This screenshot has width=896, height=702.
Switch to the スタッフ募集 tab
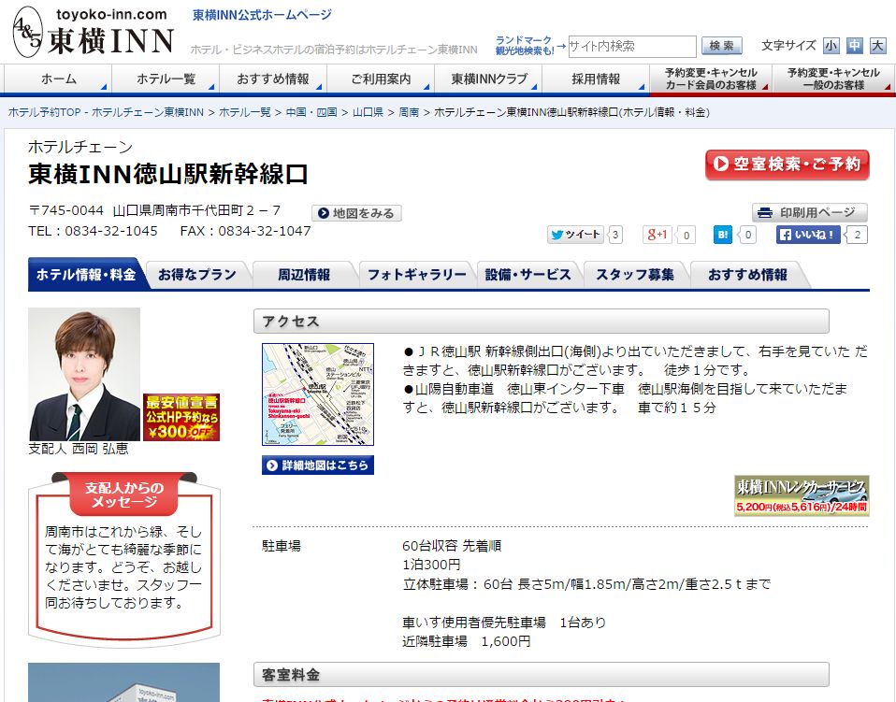(x=635, y=275)
